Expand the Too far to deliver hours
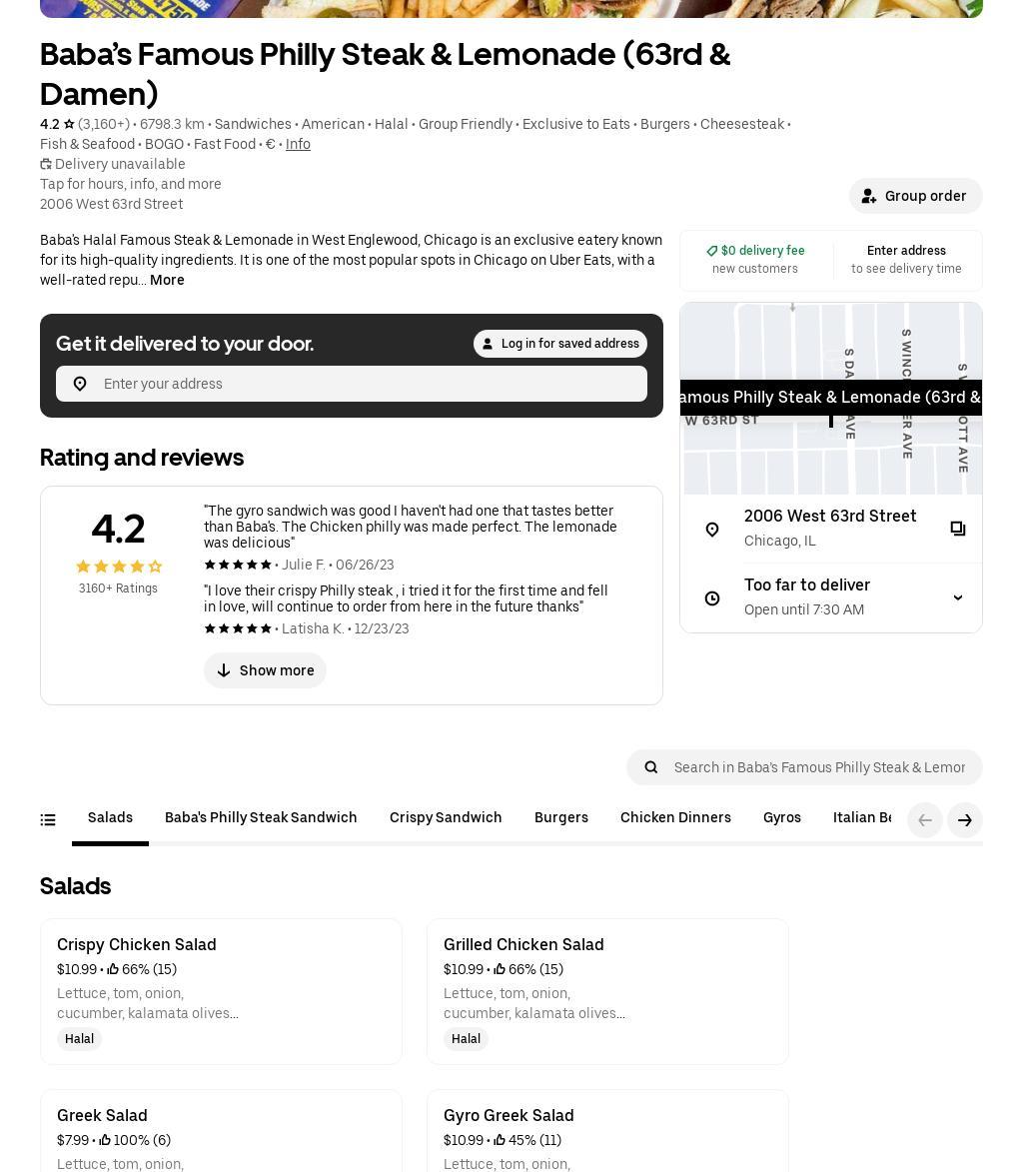This screenshot has width=1023, height=1172. [957, 597]
